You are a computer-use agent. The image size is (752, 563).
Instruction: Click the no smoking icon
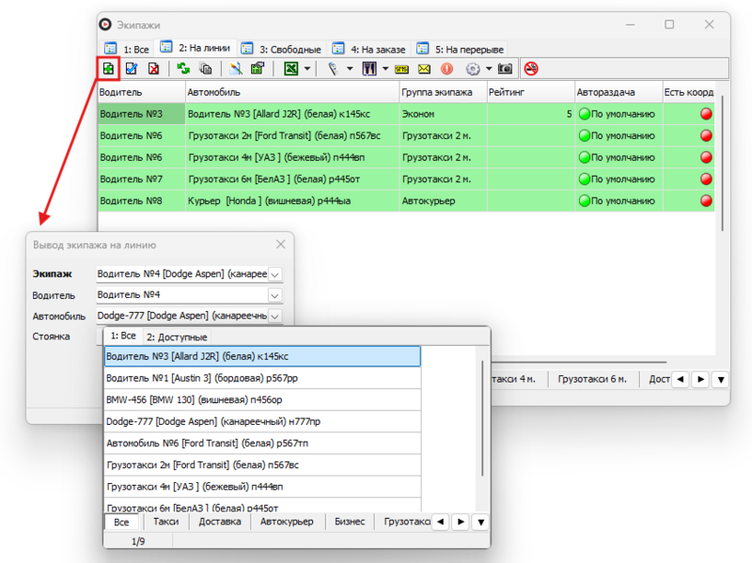(531, 69)
